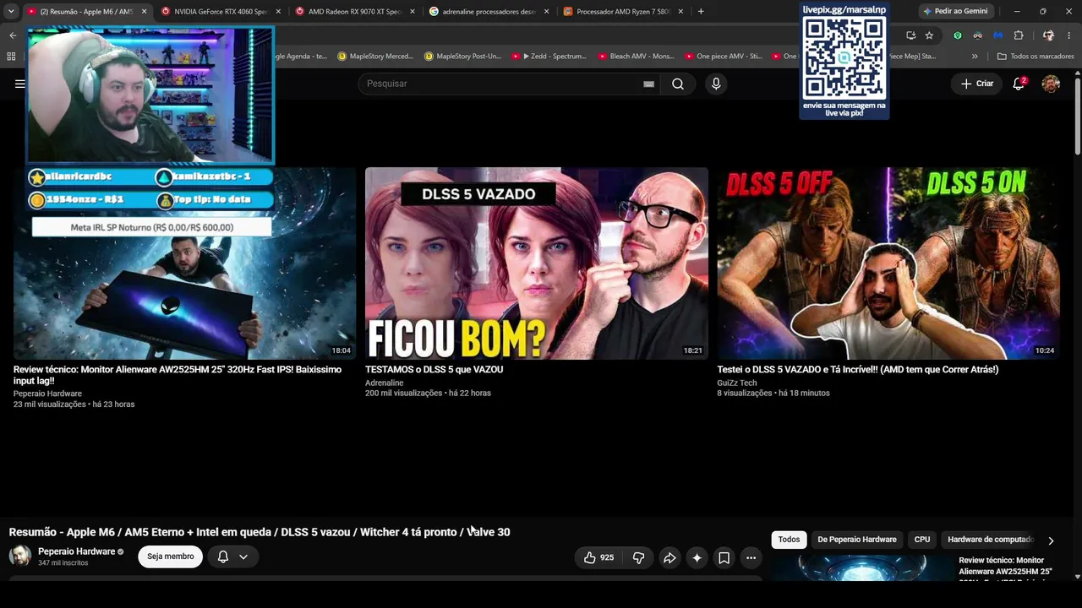Screen dimensions: 1082x608
Task: Open title Testei o DLSS 5 VAZADO
Action: (x=858, y=370)
